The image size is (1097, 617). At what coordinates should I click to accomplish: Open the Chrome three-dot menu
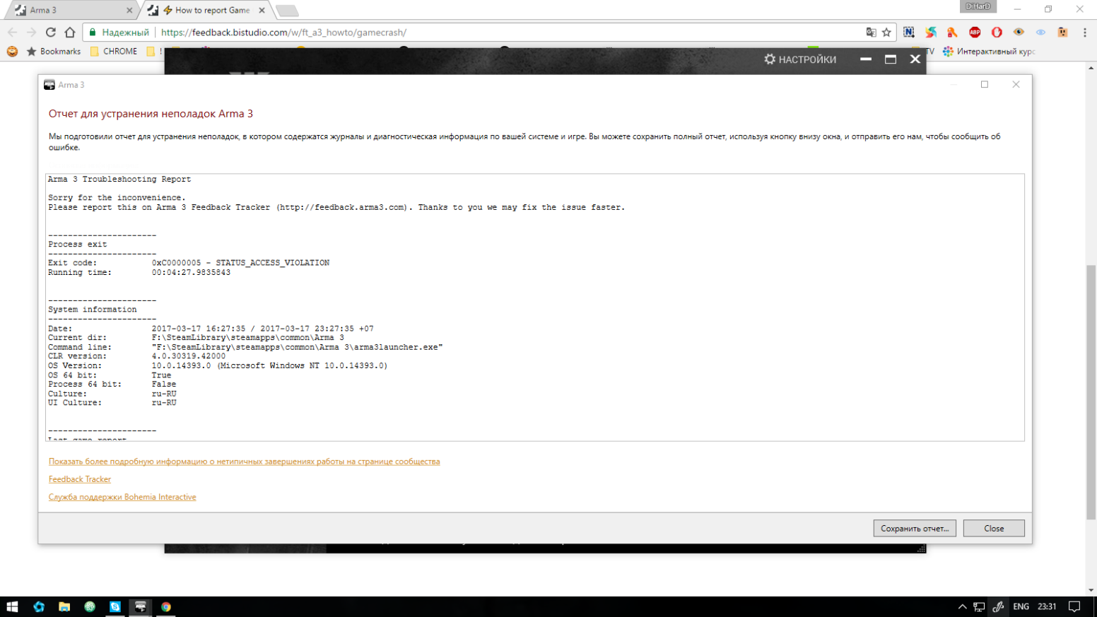point(1085,33)
